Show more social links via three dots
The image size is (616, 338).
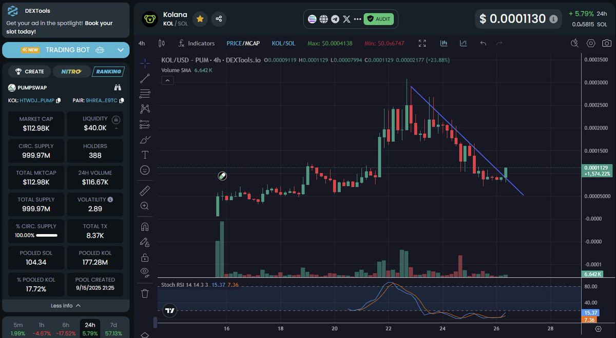coord(357,19)
